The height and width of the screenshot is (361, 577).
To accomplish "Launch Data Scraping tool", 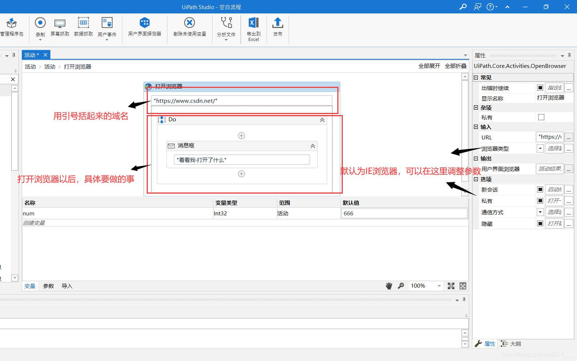I will point(84,27).
